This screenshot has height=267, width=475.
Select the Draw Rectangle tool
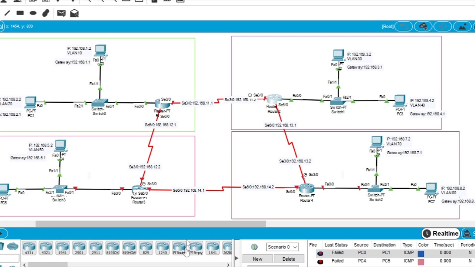tap(20, 13)
